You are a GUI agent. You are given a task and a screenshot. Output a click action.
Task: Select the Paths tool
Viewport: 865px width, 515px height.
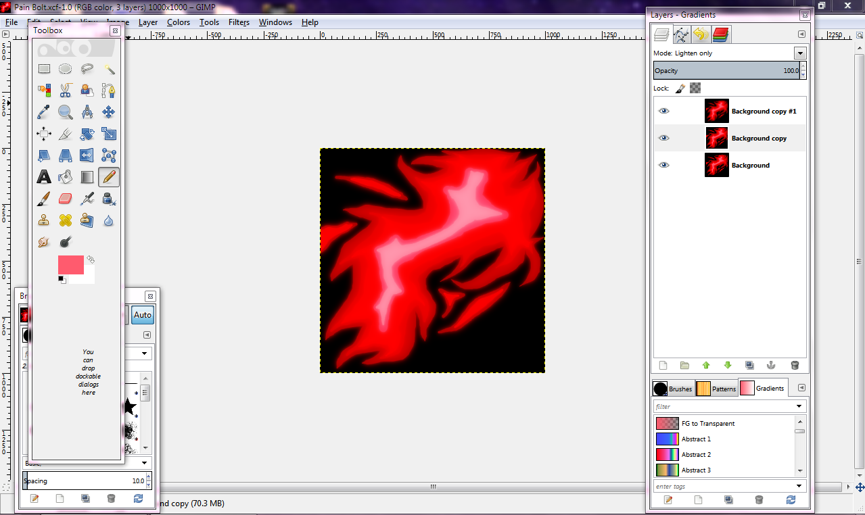109,90
